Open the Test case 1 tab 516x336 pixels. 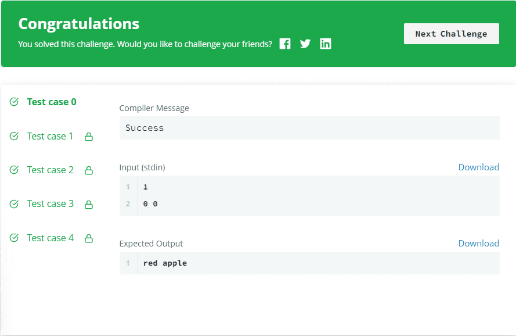click(x=50, y=136)
